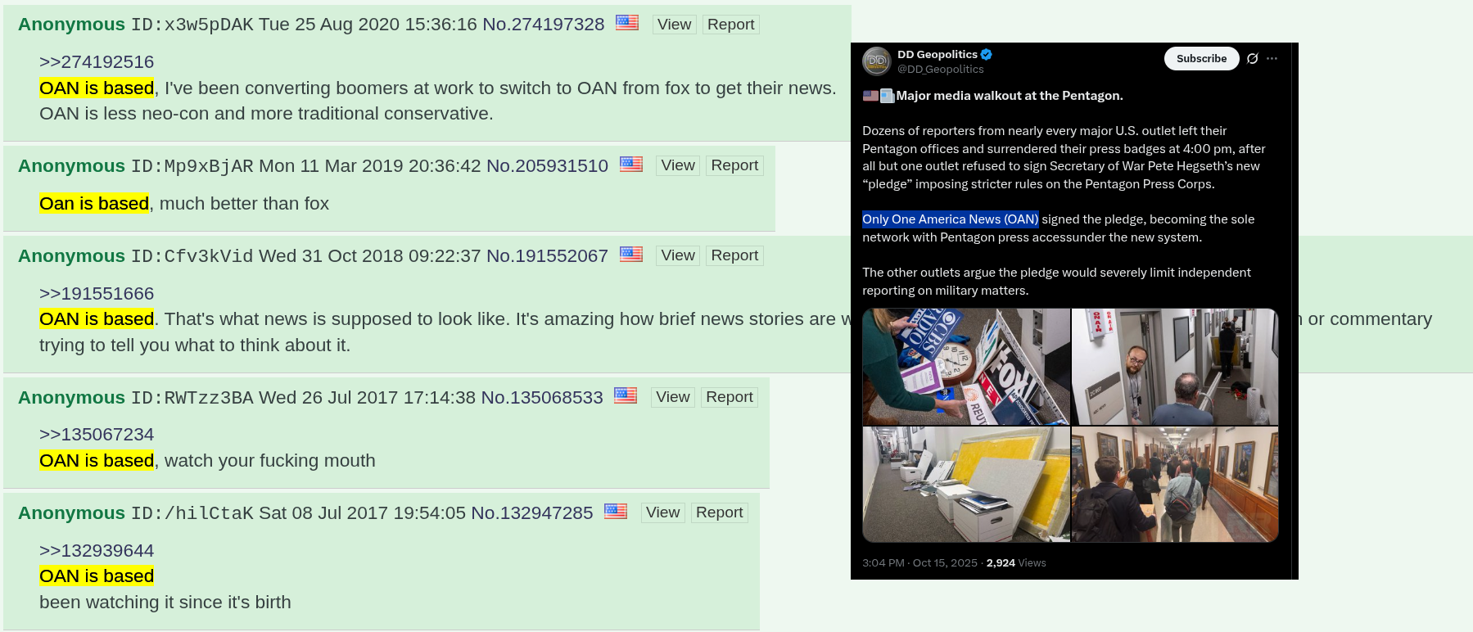
Task: Click View on post No.135068533
Action: tap(672, 397)
